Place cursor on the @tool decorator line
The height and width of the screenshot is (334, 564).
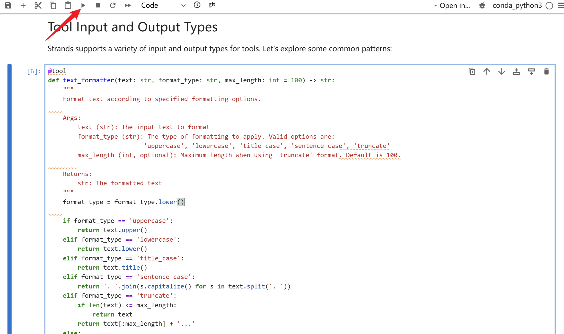pos(57,71)
